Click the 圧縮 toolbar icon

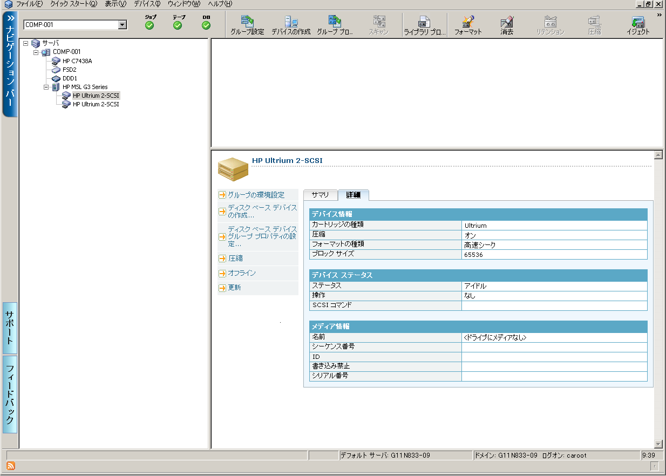click(x=594, y=25)
